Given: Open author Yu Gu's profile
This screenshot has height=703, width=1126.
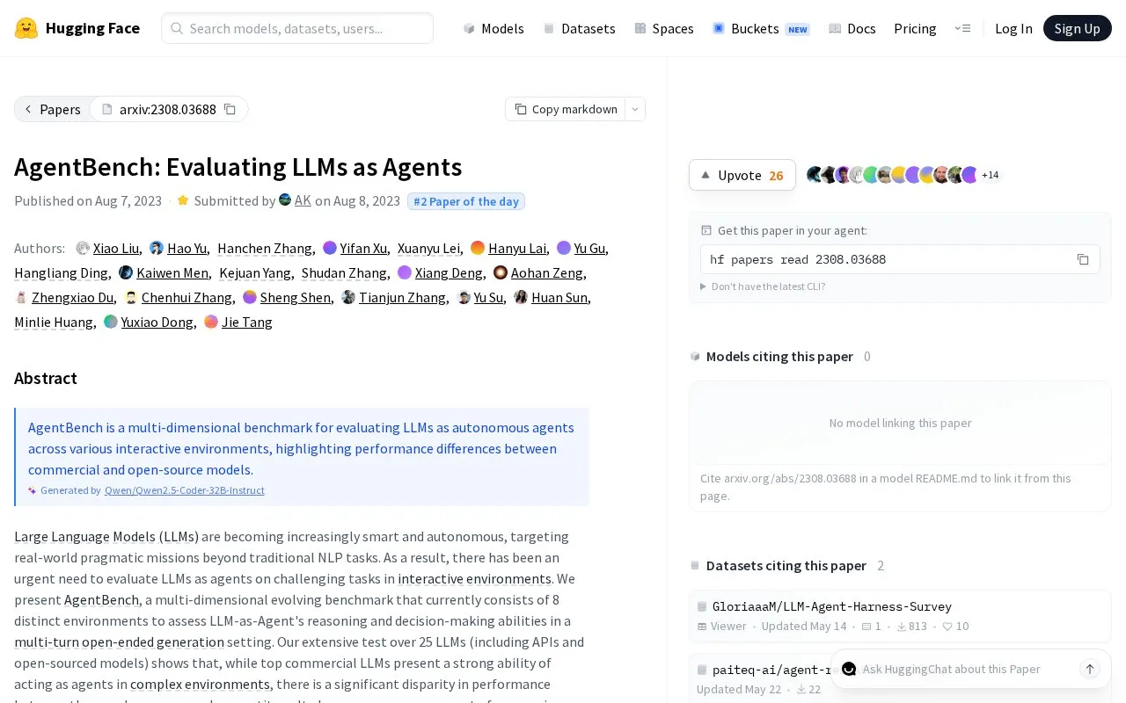Looking at the screenshot, I should pos(589,248).
